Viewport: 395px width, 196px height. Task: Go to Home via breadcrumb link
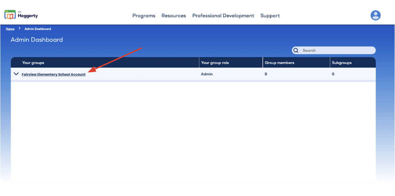click(10, 29)
